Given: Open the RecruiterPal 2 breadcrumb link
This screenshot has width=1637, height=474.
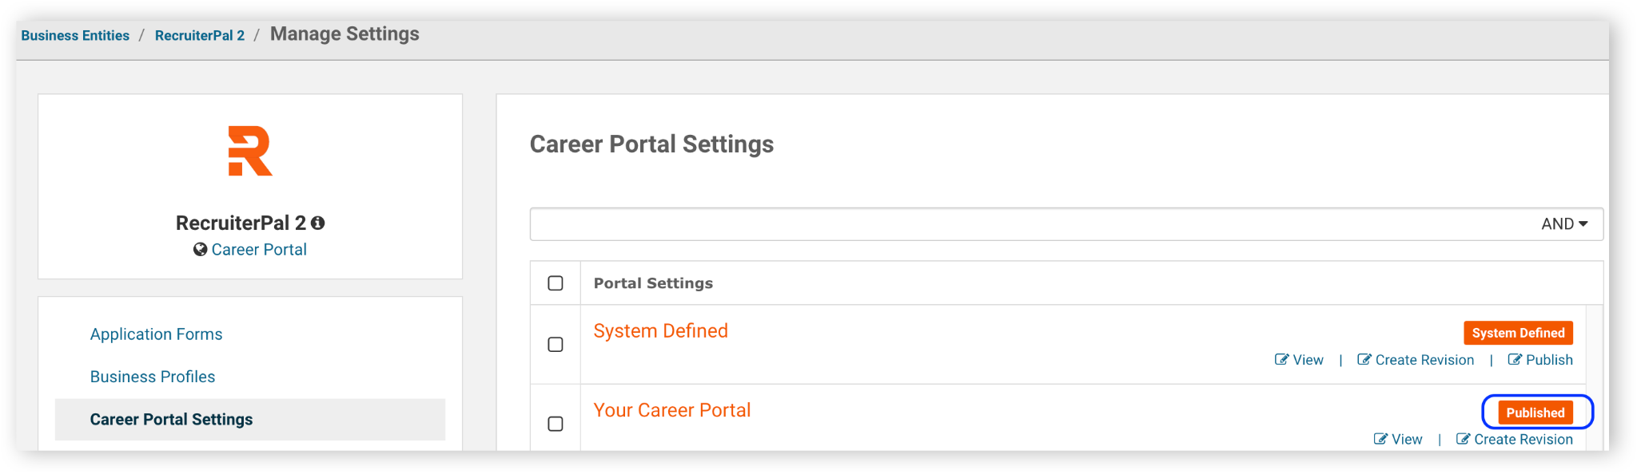Looking at the screenshot, I should click(x=200, y=36).
